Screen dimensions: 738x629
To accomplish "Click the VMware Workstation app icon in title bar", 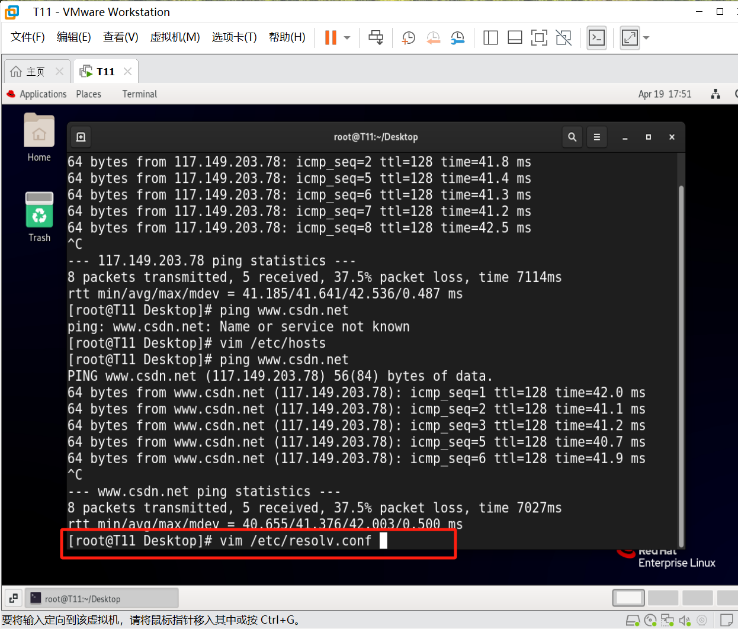I will point(12,12).
